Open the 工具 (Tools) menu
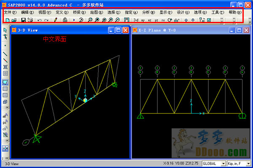 [x=218, y=12]
